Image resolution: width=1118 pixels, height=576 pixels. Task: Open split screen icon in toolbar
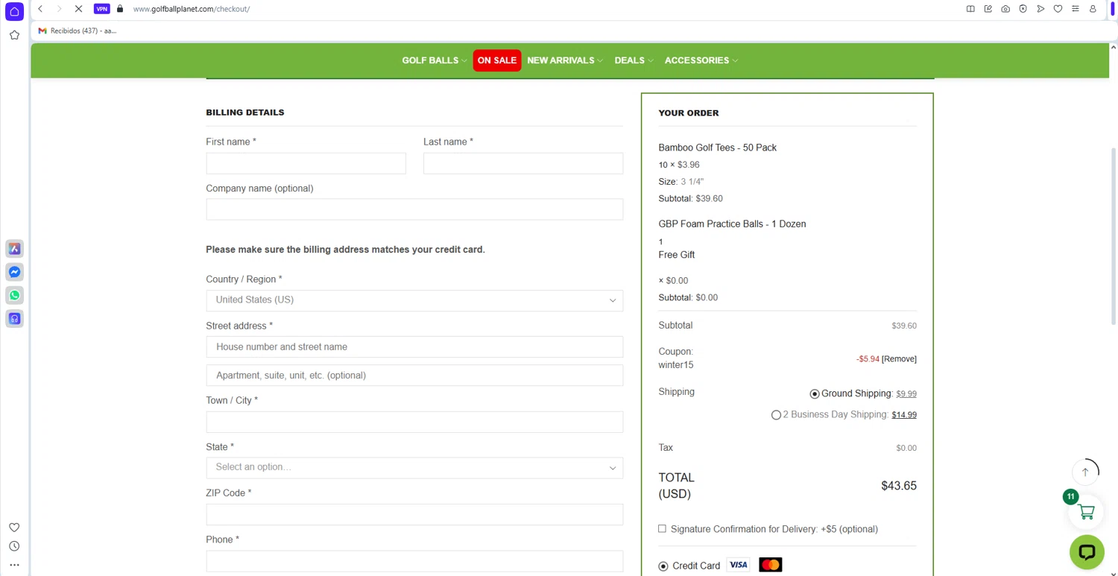click(970, 9)
